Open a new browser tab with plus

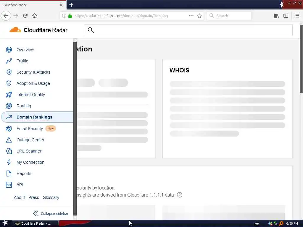71,5
